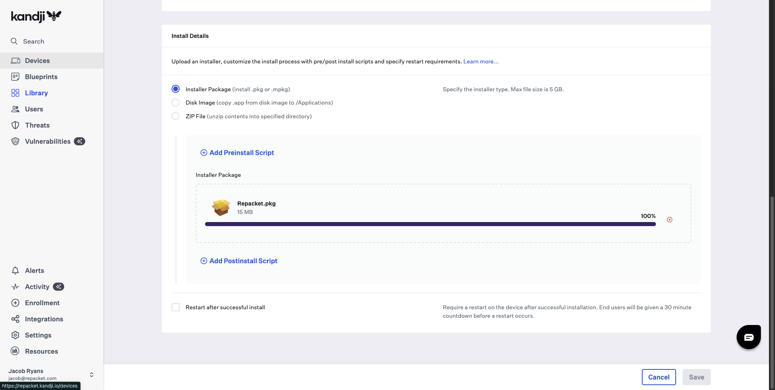
Task: Click the Add Postinstall Script plus icon
Action: (x=204, y=261)
